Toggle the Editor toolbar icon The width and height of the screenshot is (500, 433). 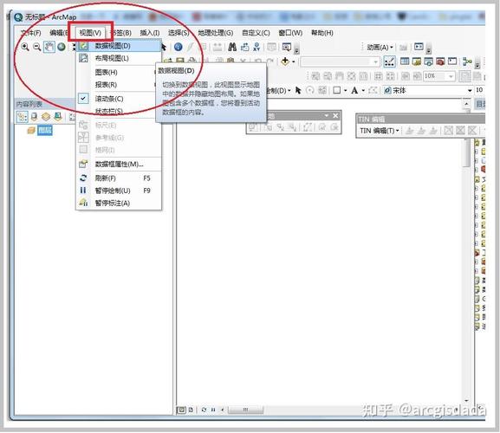click(389, 61)
